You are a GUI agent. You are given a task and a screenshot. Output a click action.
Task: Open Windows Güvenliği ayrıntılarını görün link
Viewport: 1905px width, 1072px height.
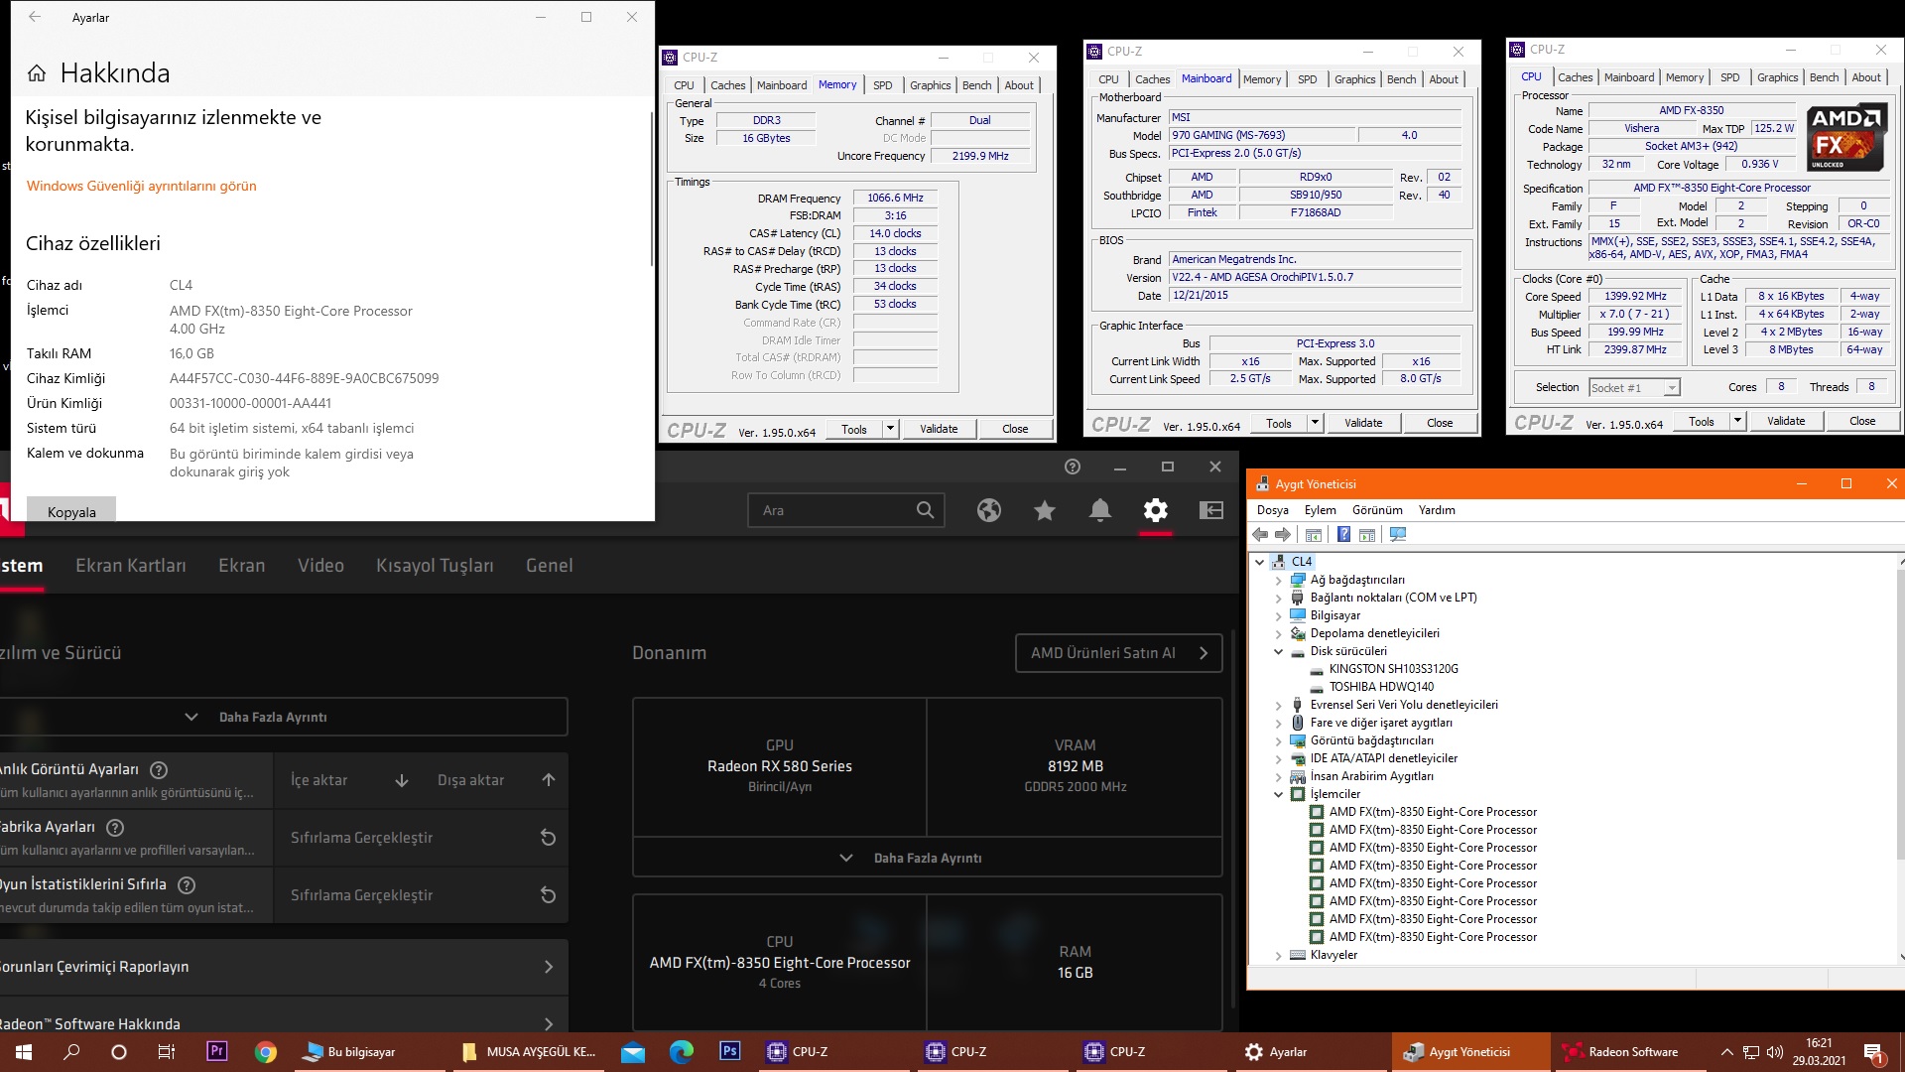tap(141, 186)
